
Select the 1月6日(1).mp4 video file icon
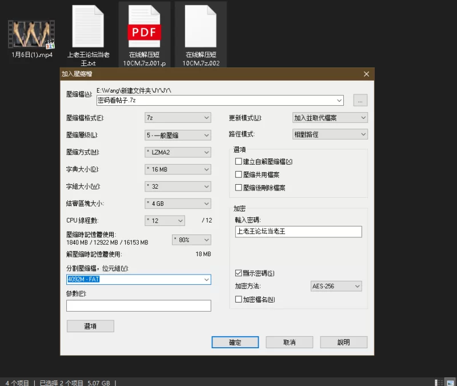pos(31,34)
